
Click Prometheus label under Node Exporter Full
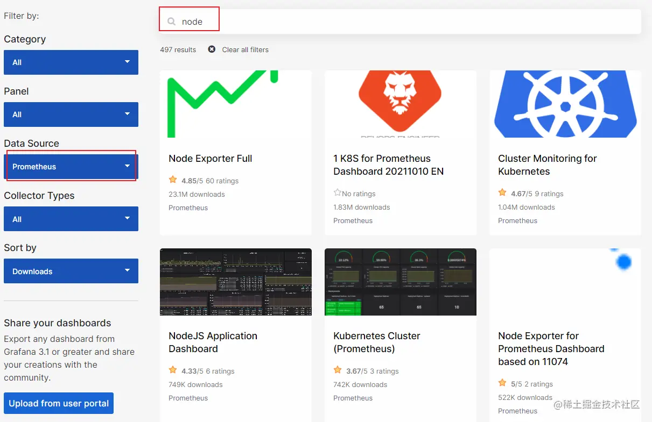(188, 208)
